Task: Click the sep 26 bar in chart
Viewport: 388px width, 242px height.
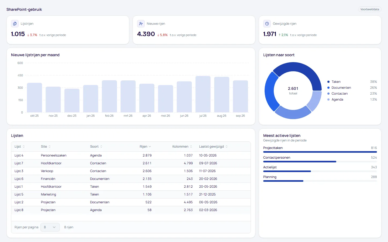Action: pyautogui.click(x=240, y=96)
